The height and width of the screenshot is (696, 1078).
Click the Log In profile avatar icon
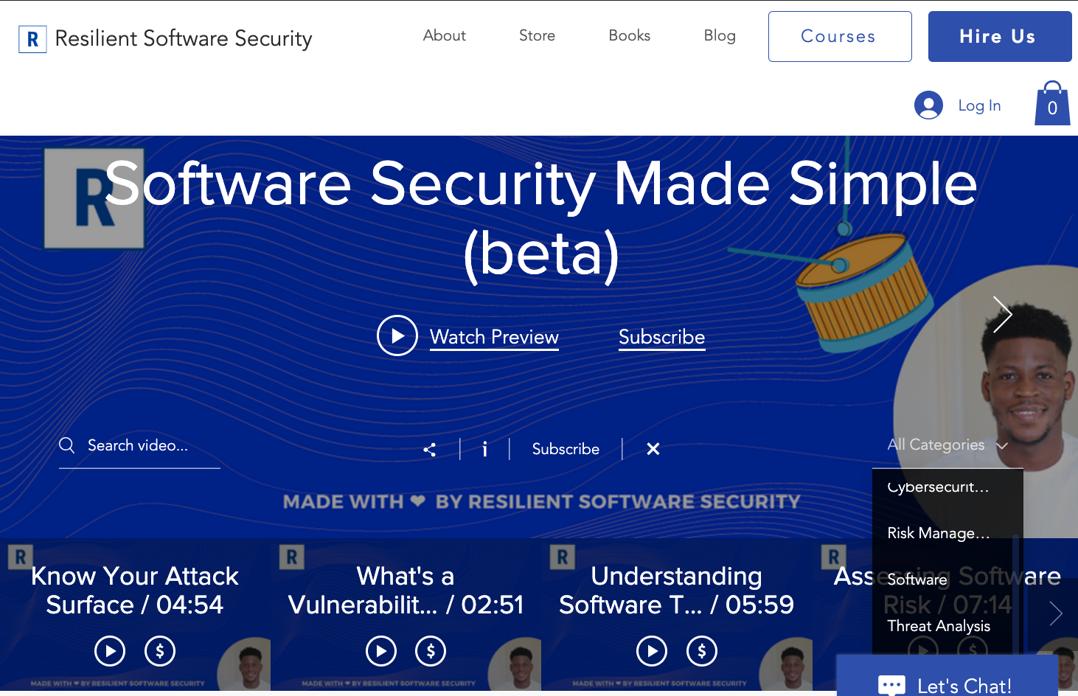pyautogui.click(x=928, y=105)
